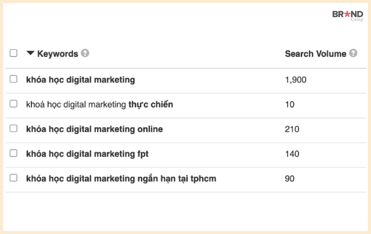Click the help icon beside Search Volume
The height and width of the screenshot is (234, 371).
point(353,53)
